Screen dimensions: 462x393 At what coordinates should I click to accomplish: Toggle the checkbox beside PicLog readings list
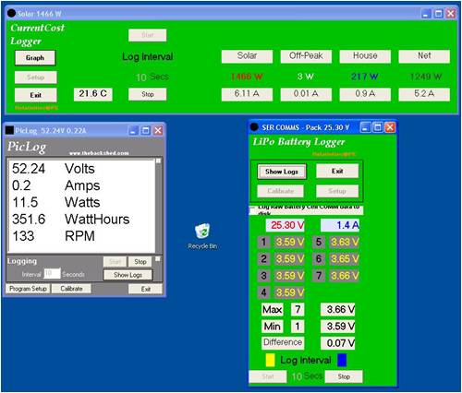point(158,161)
